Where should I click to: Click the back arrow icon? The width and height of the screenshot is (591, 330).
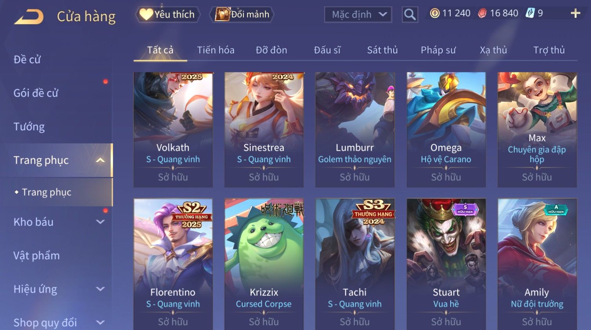pos(29,17)
